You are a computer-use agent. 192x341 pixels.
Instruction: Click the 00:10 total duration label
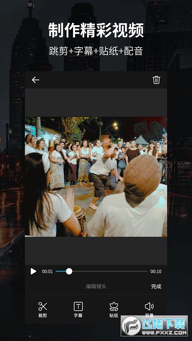tap(156, 272)
